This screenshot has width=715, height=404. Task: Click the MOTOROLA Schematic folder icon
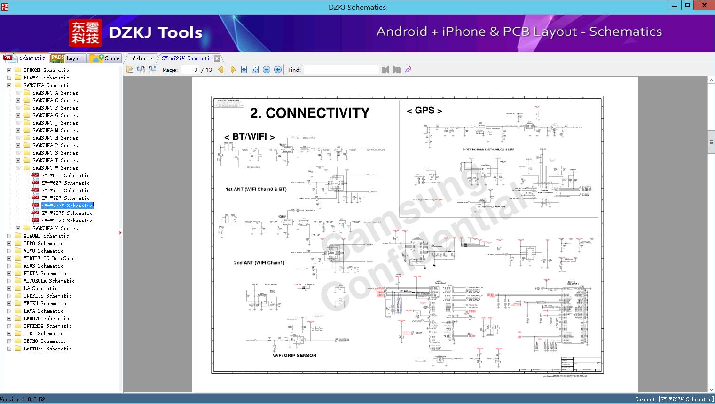click(18, 281)
